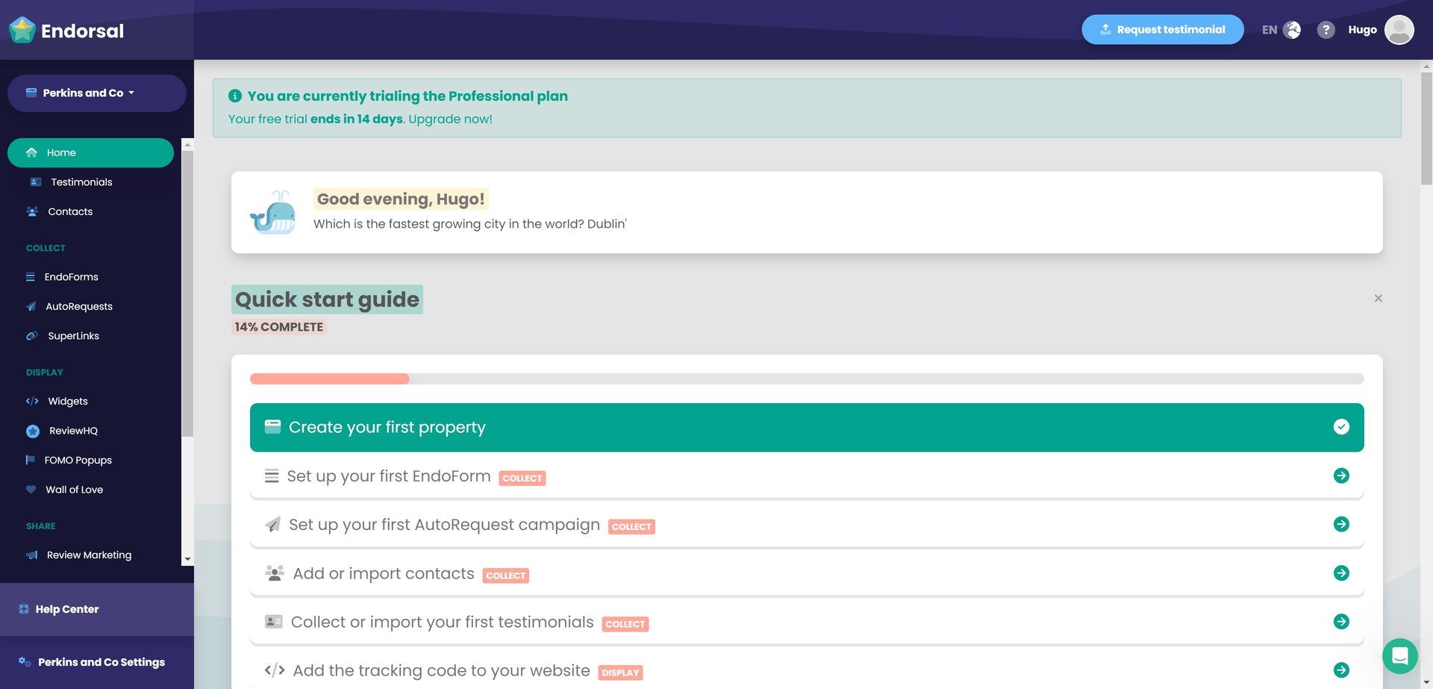Viewport: 1433px width, 689px height.
Task: Click arrow icon for Set up EndoForm
Action: click(1341, 476)
